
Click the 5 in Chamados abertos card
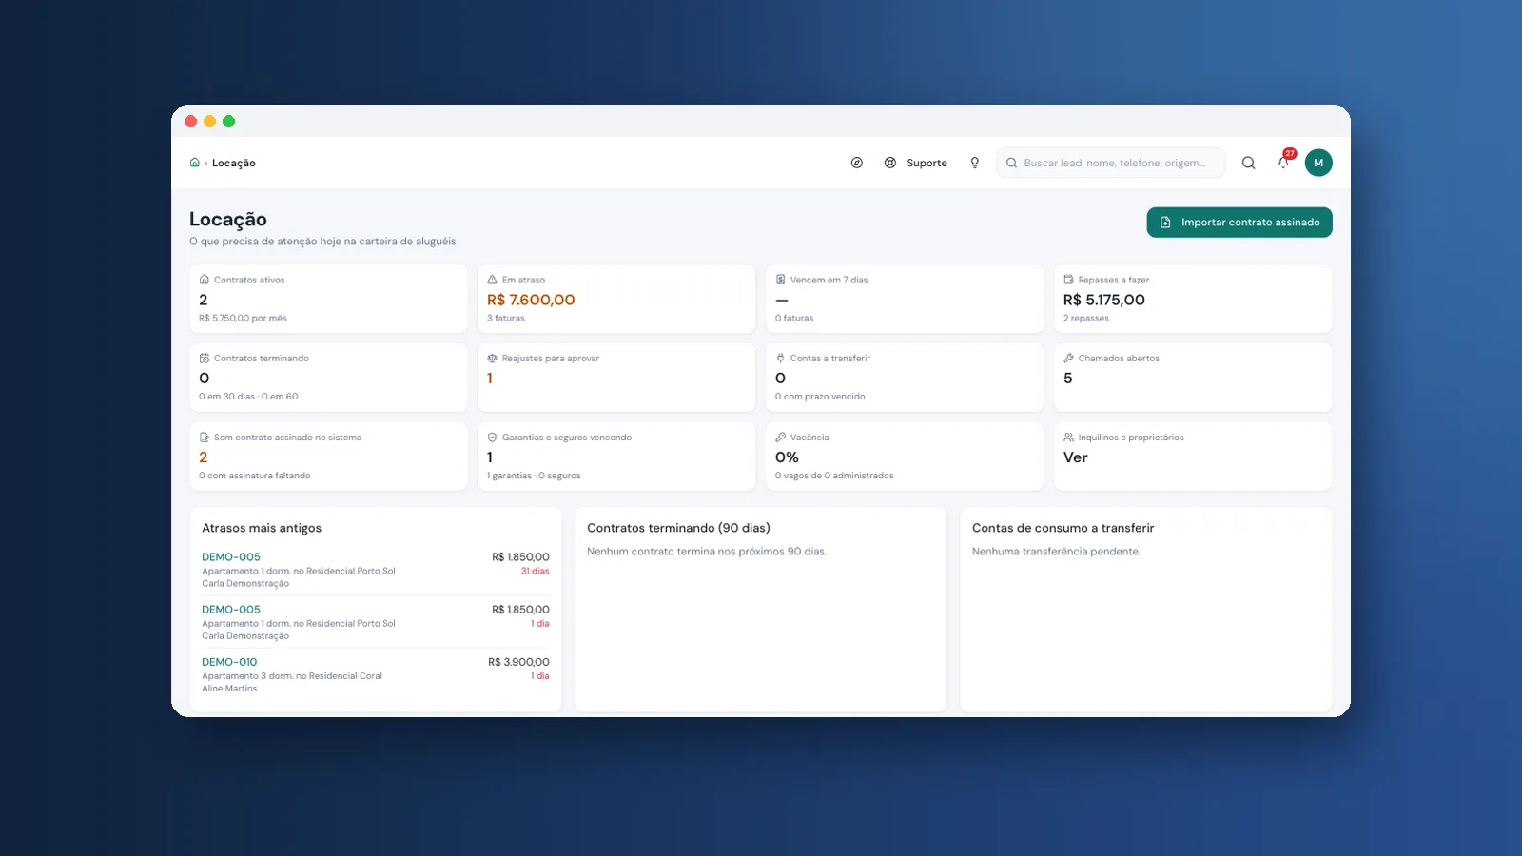point(1068,379)
